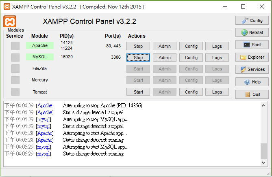Image resolution: width=272 pixels, height=177 pixels.
Task: Select the green Apache module label
Action: point(40,45)
